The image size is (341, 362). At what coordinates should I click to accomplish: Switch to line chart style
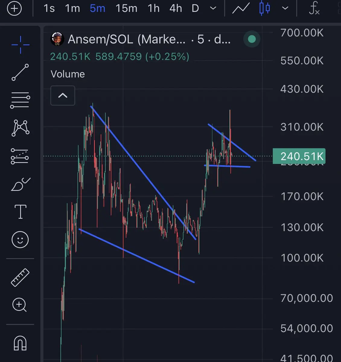click(241, 8)
